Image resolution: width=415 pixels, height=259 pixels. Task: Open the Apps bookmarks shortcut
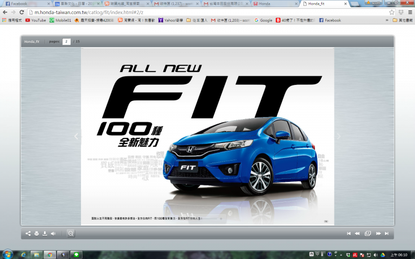pos(11,20)
